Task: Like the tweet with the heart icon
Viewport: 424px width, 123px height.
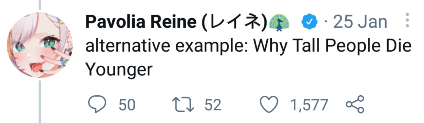Action: (269, 104)
